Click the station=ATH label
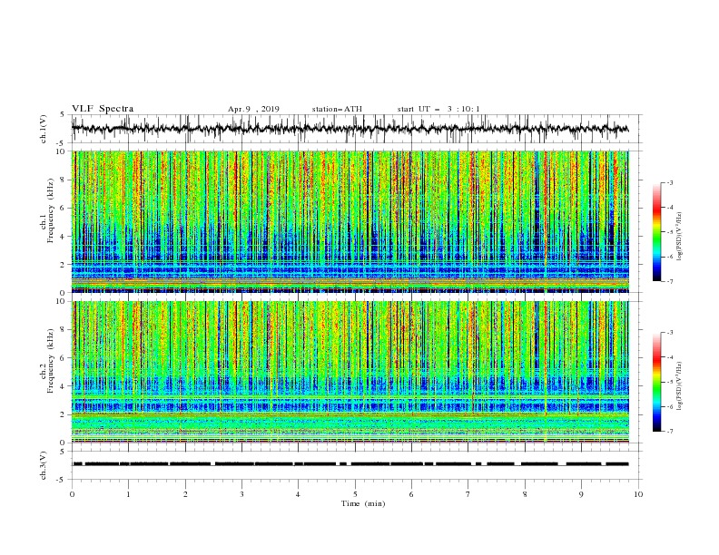This screenshot has height=555, width=719. (x=337, y=109)
